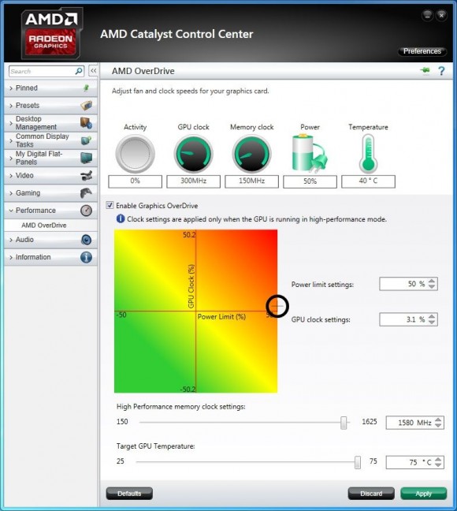Click the search magnifier icon
Image resolution: width=457 pixels, height=511 pixels.
coord(79,71)
